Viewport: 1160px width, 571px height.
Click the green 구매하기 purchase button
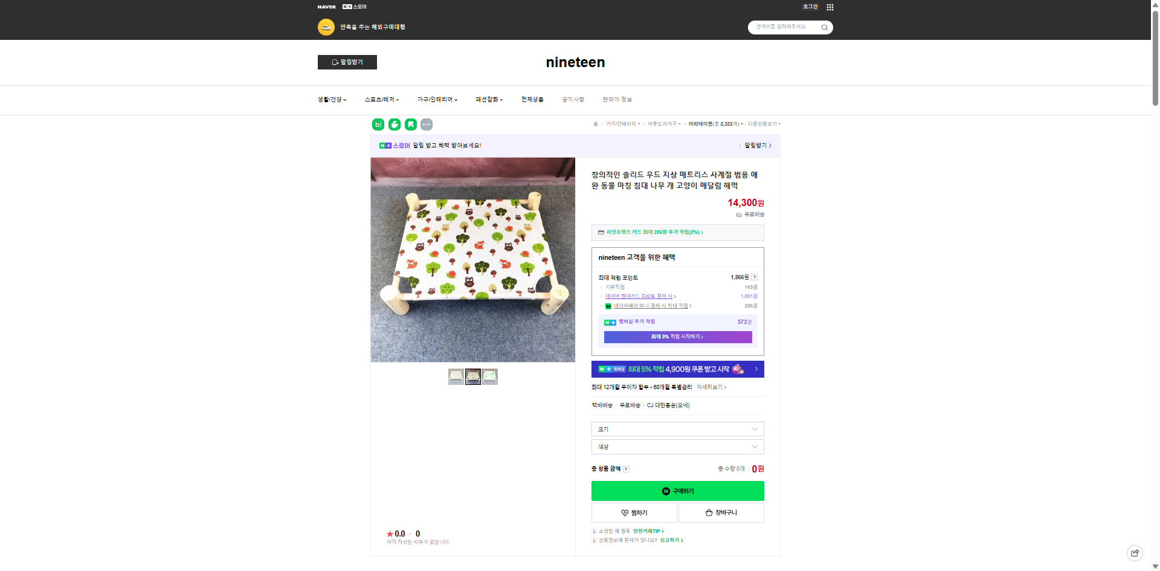pos(677,491)
